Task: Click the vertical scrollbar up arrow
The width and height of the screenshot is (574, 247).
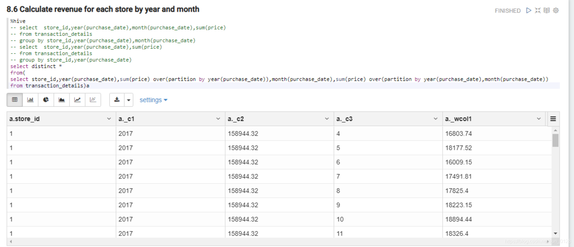Action: (x=555, y=130)
